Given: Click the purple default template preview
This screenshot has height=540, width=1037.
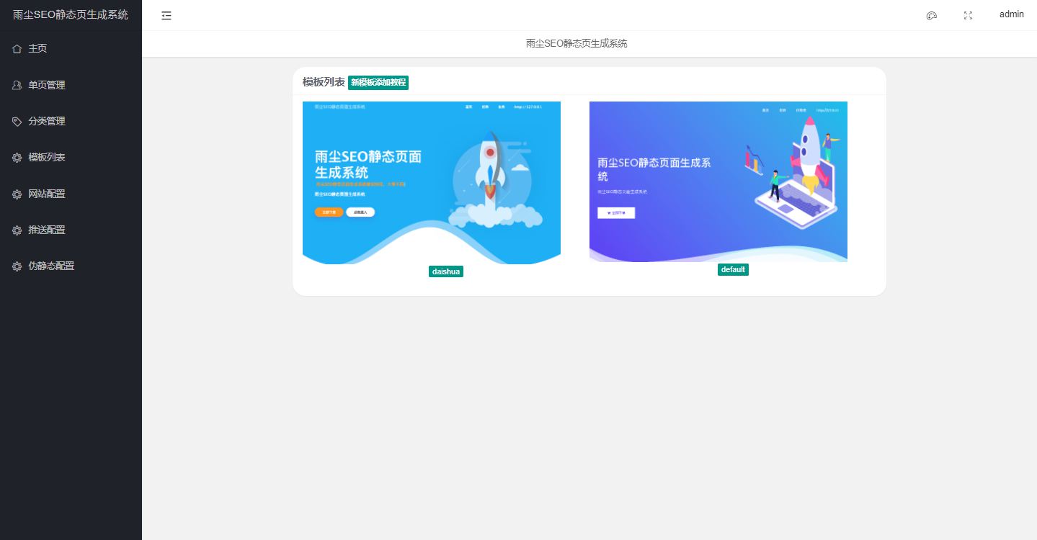Looking at the screenshot, I should click(718, 181).
